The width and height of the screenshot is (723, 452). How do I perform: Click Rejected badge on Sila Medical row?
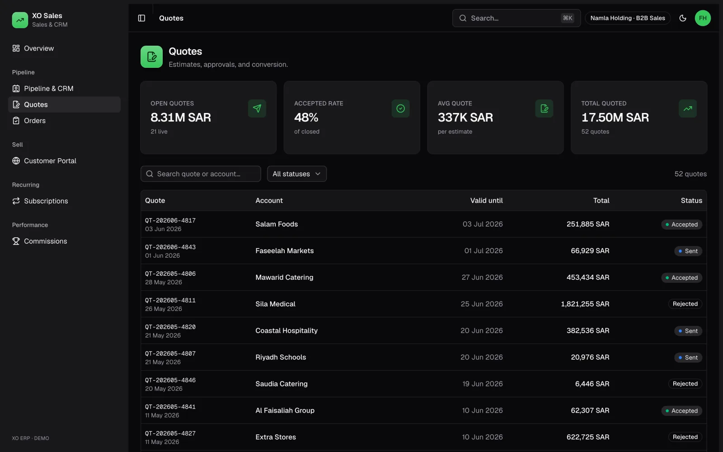click(x=685, y=304)
